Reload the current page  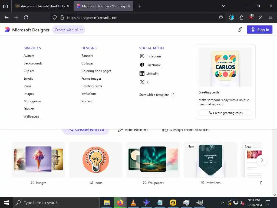click(x=26, y=17)
